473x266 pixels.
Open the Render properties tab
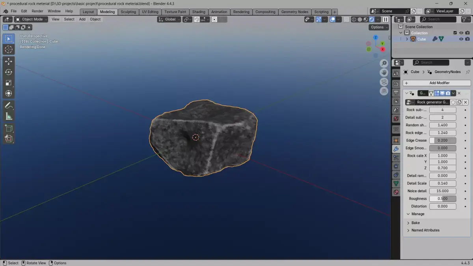click(x=396, y=84)
